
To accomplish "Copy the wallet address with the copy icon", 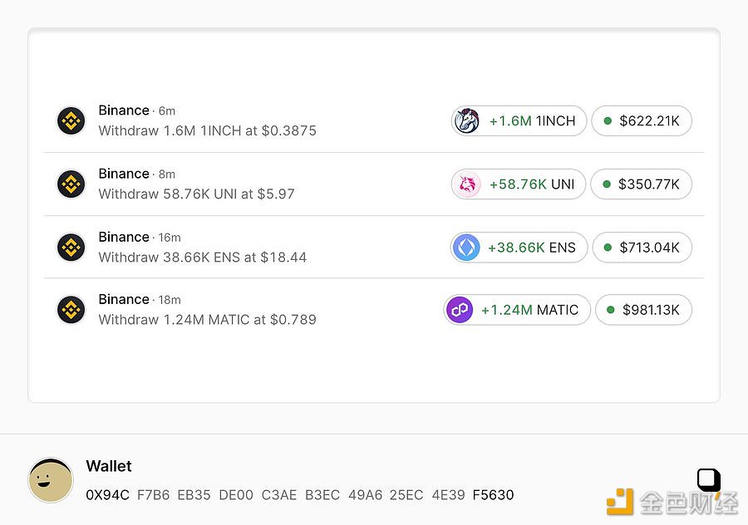I will (709, 479).
